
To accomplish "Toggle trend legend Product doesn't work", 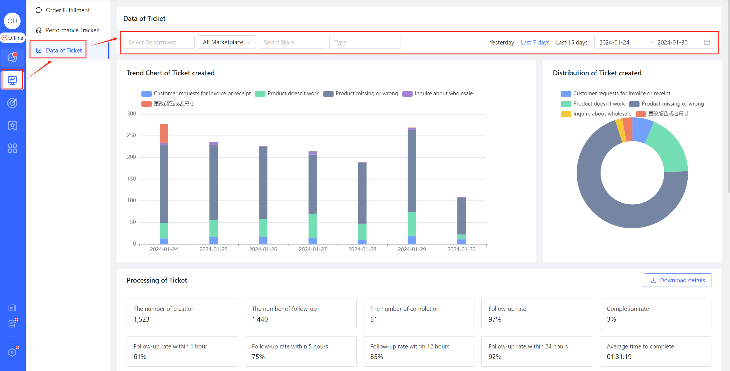I will tap(287, 94).
